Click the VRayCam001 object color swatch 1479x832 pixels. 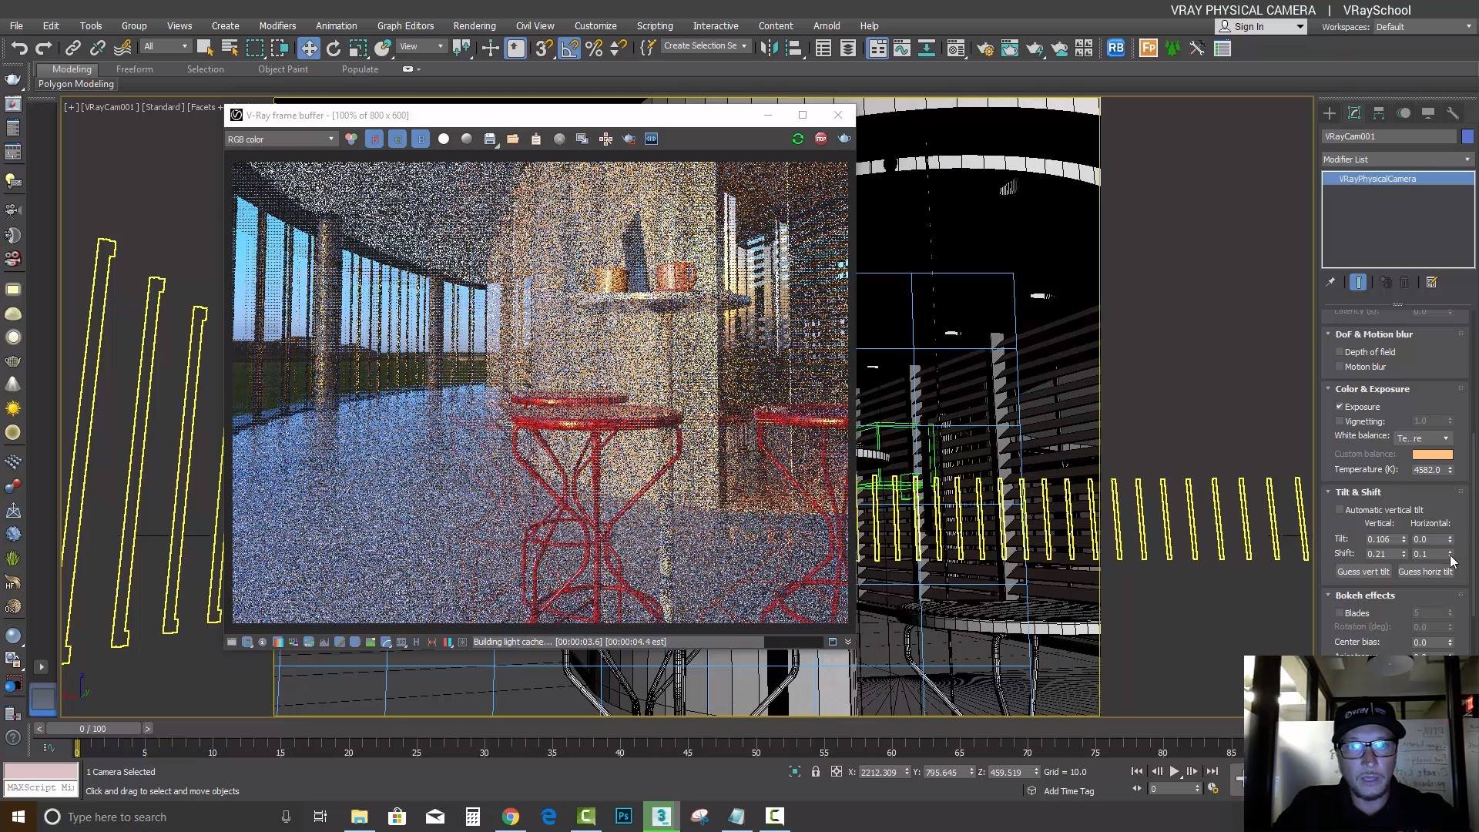[x=1467, y=136]
